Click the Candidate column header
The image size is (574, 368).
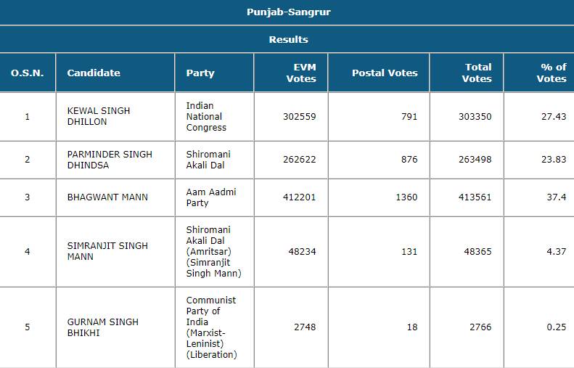pos(94,73)
